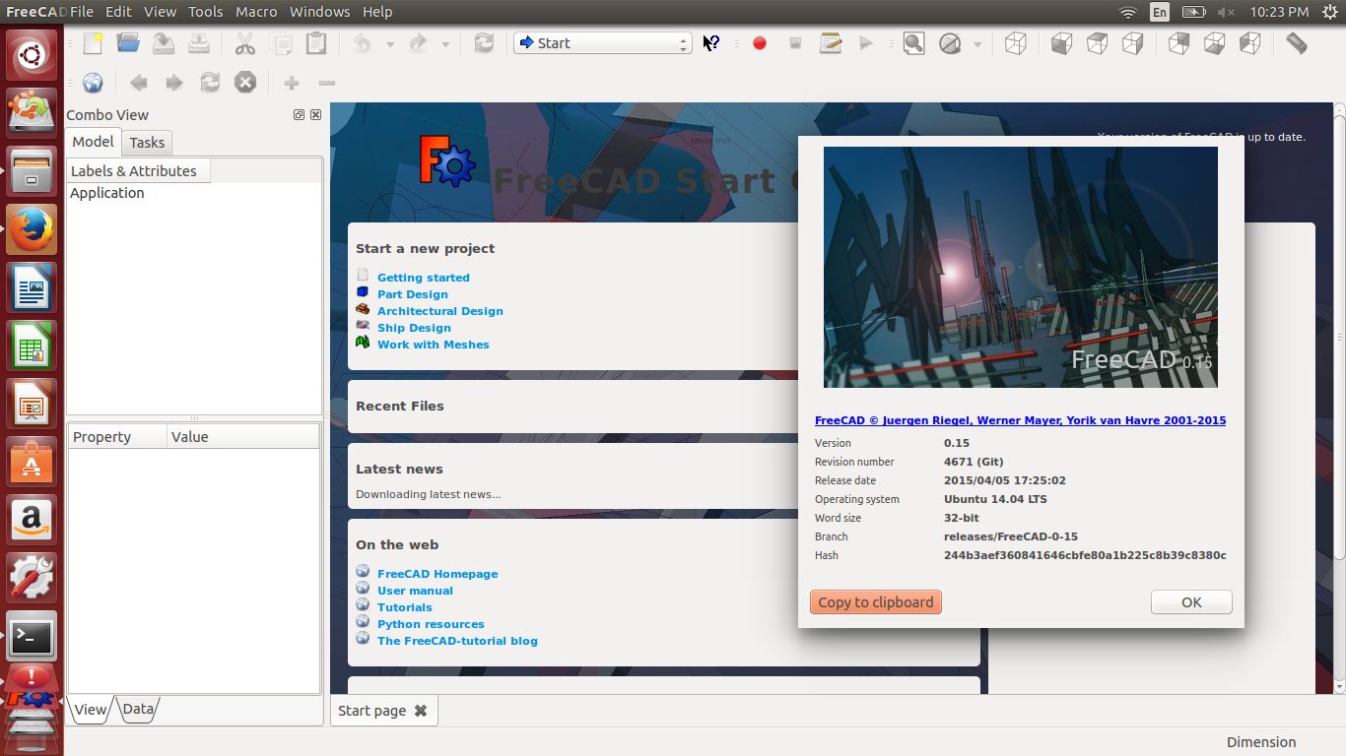The image size is (1346, 756).
Task: Open the FreeCAD authors hyperlink
Action: (x=1020, y=420)
